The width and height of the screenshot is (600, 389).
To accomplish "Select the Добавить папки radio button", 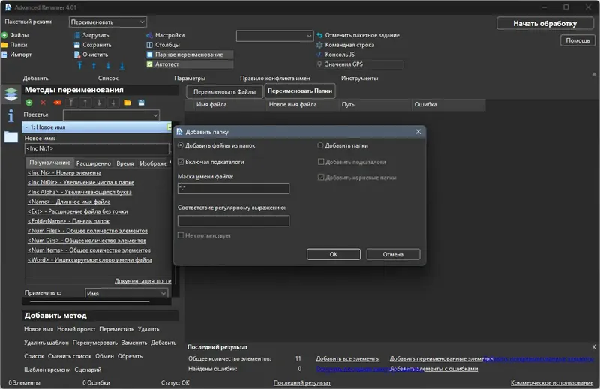I will [320, 145].
